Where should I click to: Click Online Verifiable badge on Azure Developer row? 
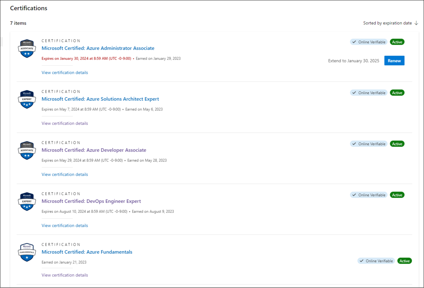tap(369, 144)
